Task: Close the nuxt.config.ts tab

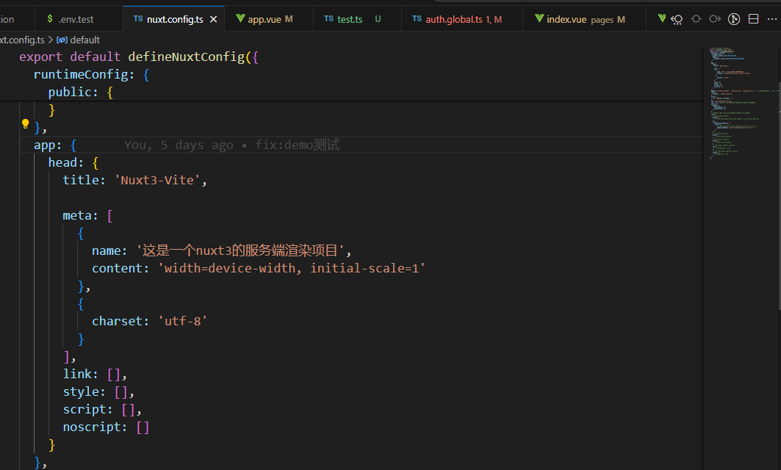Action: coord(214,19)
